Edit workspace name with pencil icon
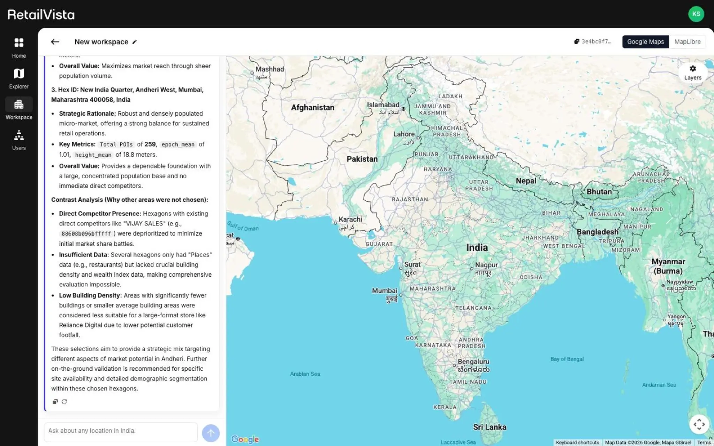 (135, 42)
